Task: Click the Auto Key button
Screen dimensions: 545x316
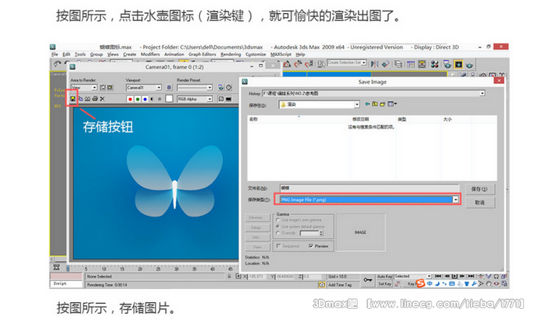Action: tap(384, 276)
